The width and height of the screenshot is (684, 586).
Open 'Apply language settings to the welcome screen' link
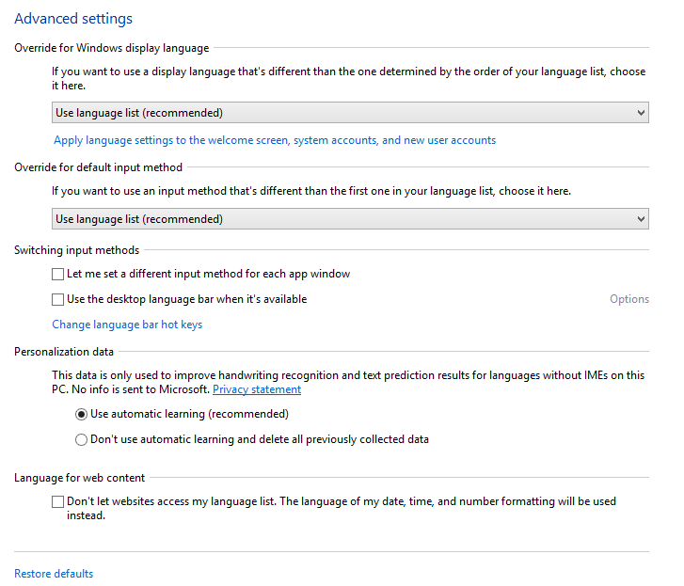point(275,140)
